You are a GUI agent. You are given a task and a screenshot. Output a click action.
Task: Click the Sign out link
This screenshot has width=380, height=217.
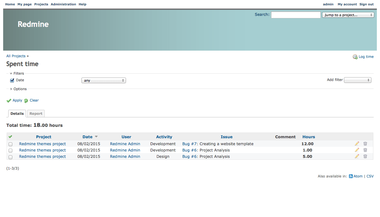coord(366,4)
